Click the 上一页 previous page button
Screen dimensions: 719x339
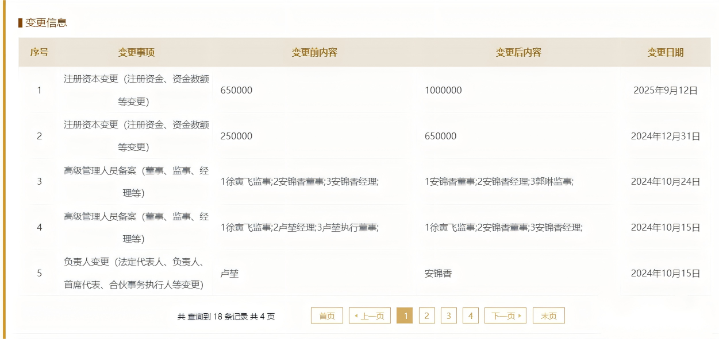(370, 316)
